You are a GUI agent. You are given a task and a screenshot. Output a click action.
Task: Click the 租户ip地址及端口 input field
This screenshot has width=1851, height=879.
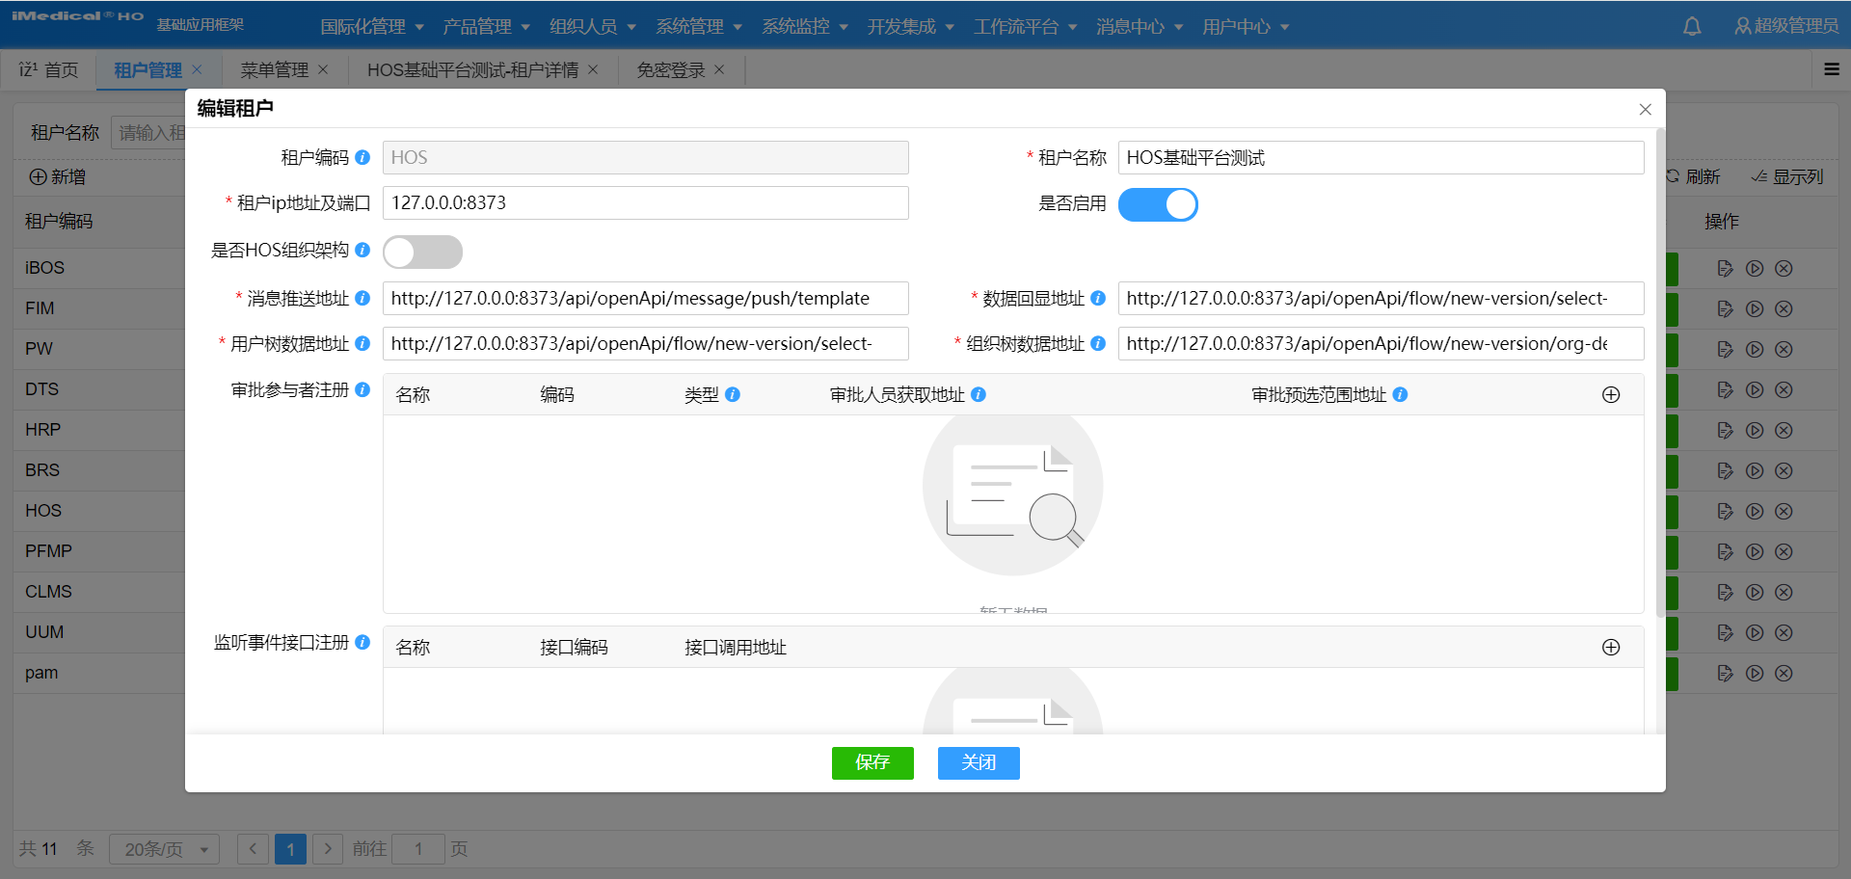(646, 202)
